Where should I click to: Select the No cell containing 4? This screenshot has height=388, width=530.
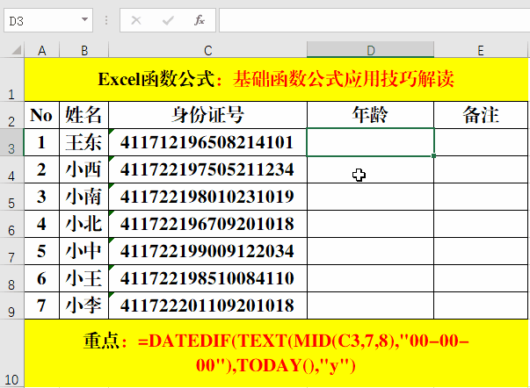tap(41, 224)
